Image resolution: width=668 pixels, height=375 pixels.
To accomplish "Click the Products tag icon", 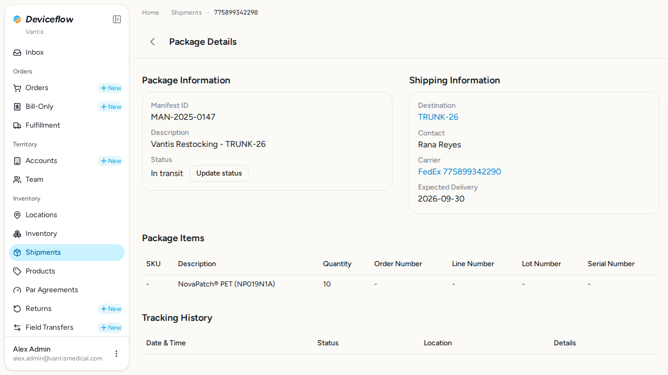I will tap(17, 271).
